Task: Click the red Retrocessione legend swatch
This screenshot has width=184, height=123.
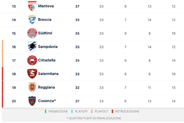Action: tap(112, 111)
